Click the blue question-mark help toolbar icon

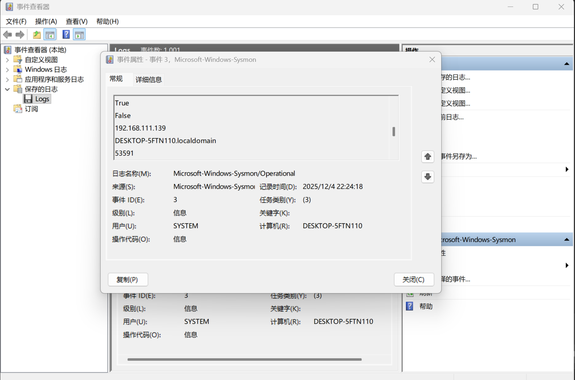pos(66,35)
